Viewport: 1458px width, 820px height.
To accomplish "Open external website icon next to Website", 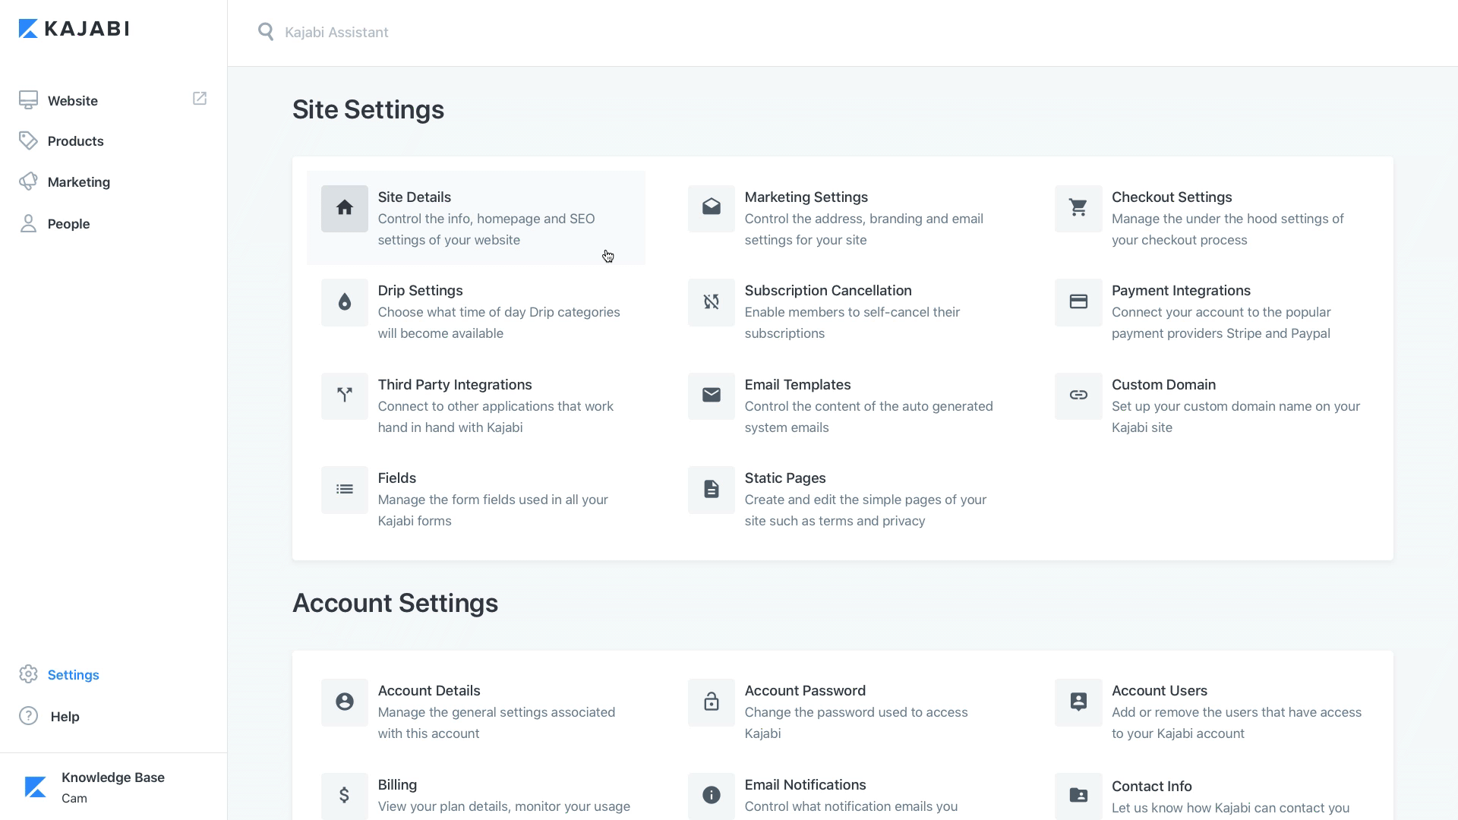I will (200, 99).
